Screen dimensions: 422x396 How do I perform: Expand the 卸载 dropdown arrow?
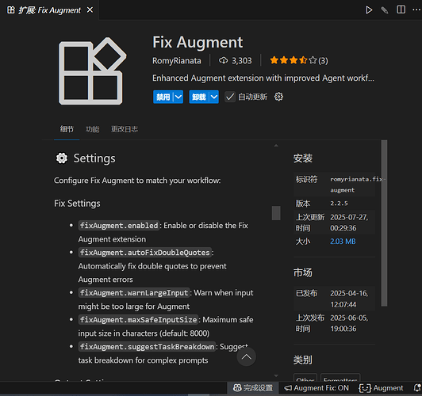pyautogui.click(x=214, y=97)
